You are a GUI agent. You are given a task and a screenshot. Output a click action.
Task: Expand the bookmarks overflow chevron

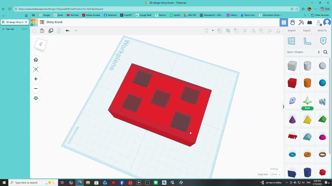point(305,15)
